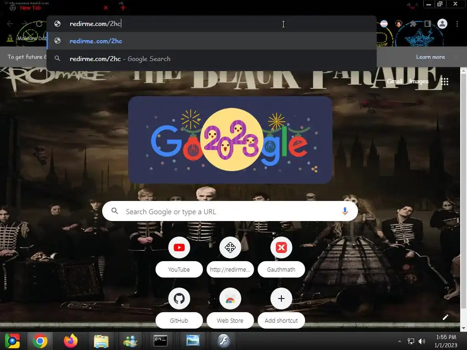Open the Flash Player taskbar icon

pos(223,340)
